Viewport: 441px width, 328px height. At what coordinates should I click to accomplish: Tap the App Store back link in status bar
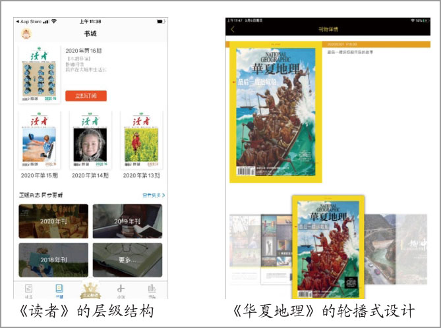29,21
